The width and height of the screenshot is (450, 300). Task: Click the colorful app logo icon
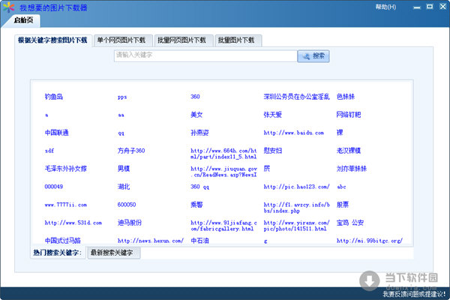(8, 7)
